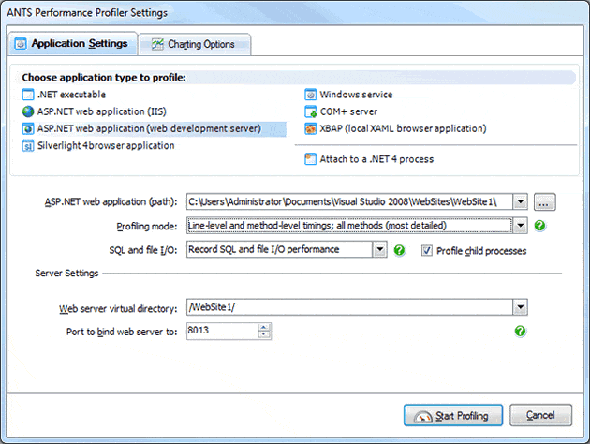The width and height of the screenshot is (590, 444).
Task: Decrease the port number with down arrow
Action: pyautogui.click(x=264, y=334)
